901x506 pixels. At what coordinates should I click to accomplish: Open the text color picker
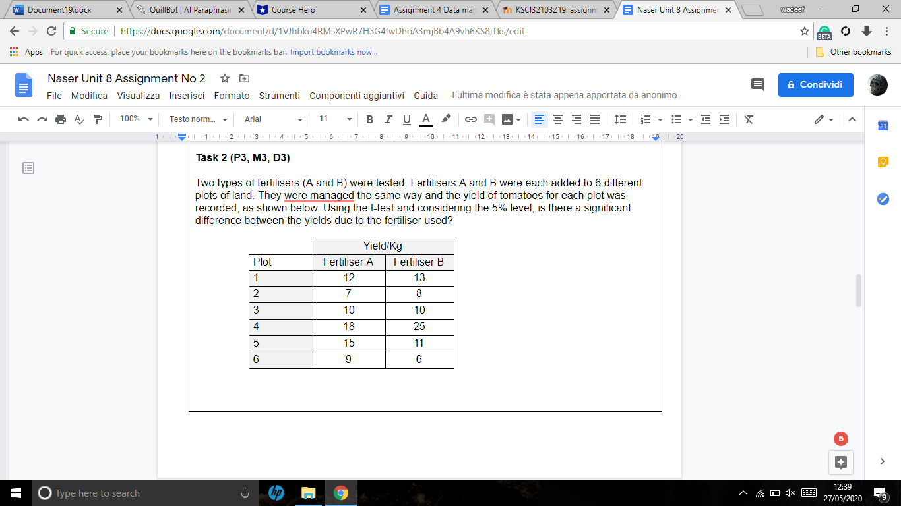(425, 119)
